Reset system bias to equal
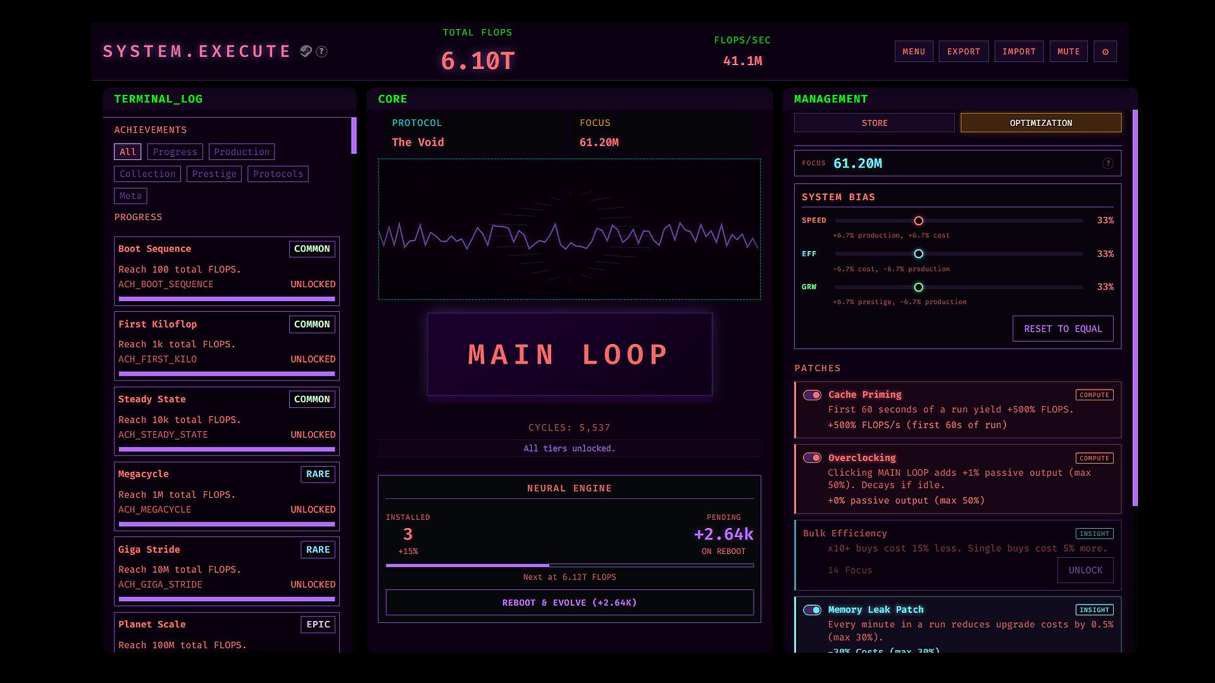The width and height of the screenshot is (1215, 683). [x=1062, y=329]
